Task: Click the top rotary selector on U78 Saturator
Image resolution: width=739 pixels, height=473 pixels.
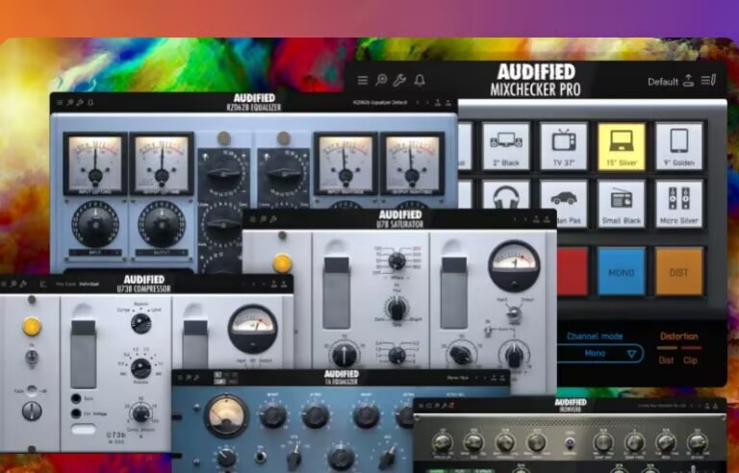Action: (396, 261)
